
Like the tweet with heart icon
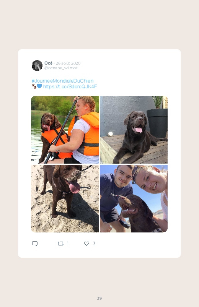click(x=86, y=244)
